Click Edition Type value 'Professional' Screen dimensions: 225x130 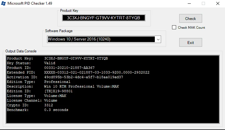click(x=57, y=82)
